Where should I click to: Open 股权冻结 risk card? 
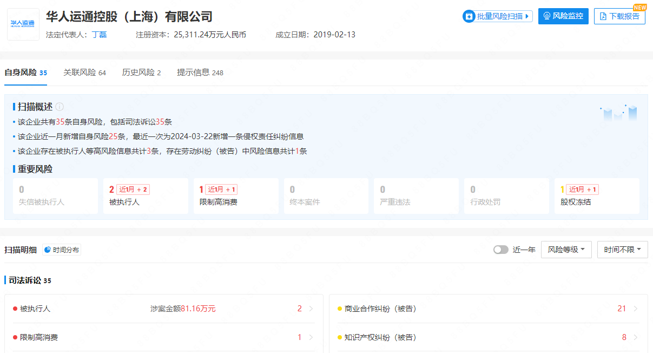click(597, 196)
